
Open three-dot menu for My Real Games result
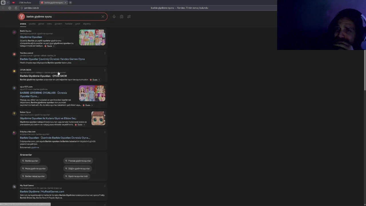pos(105,186)
